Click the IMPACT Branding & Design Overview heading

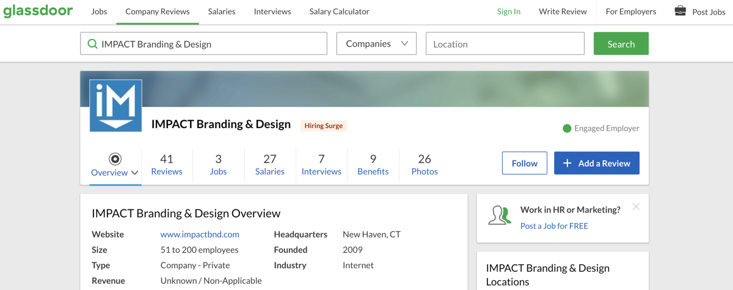186,213
